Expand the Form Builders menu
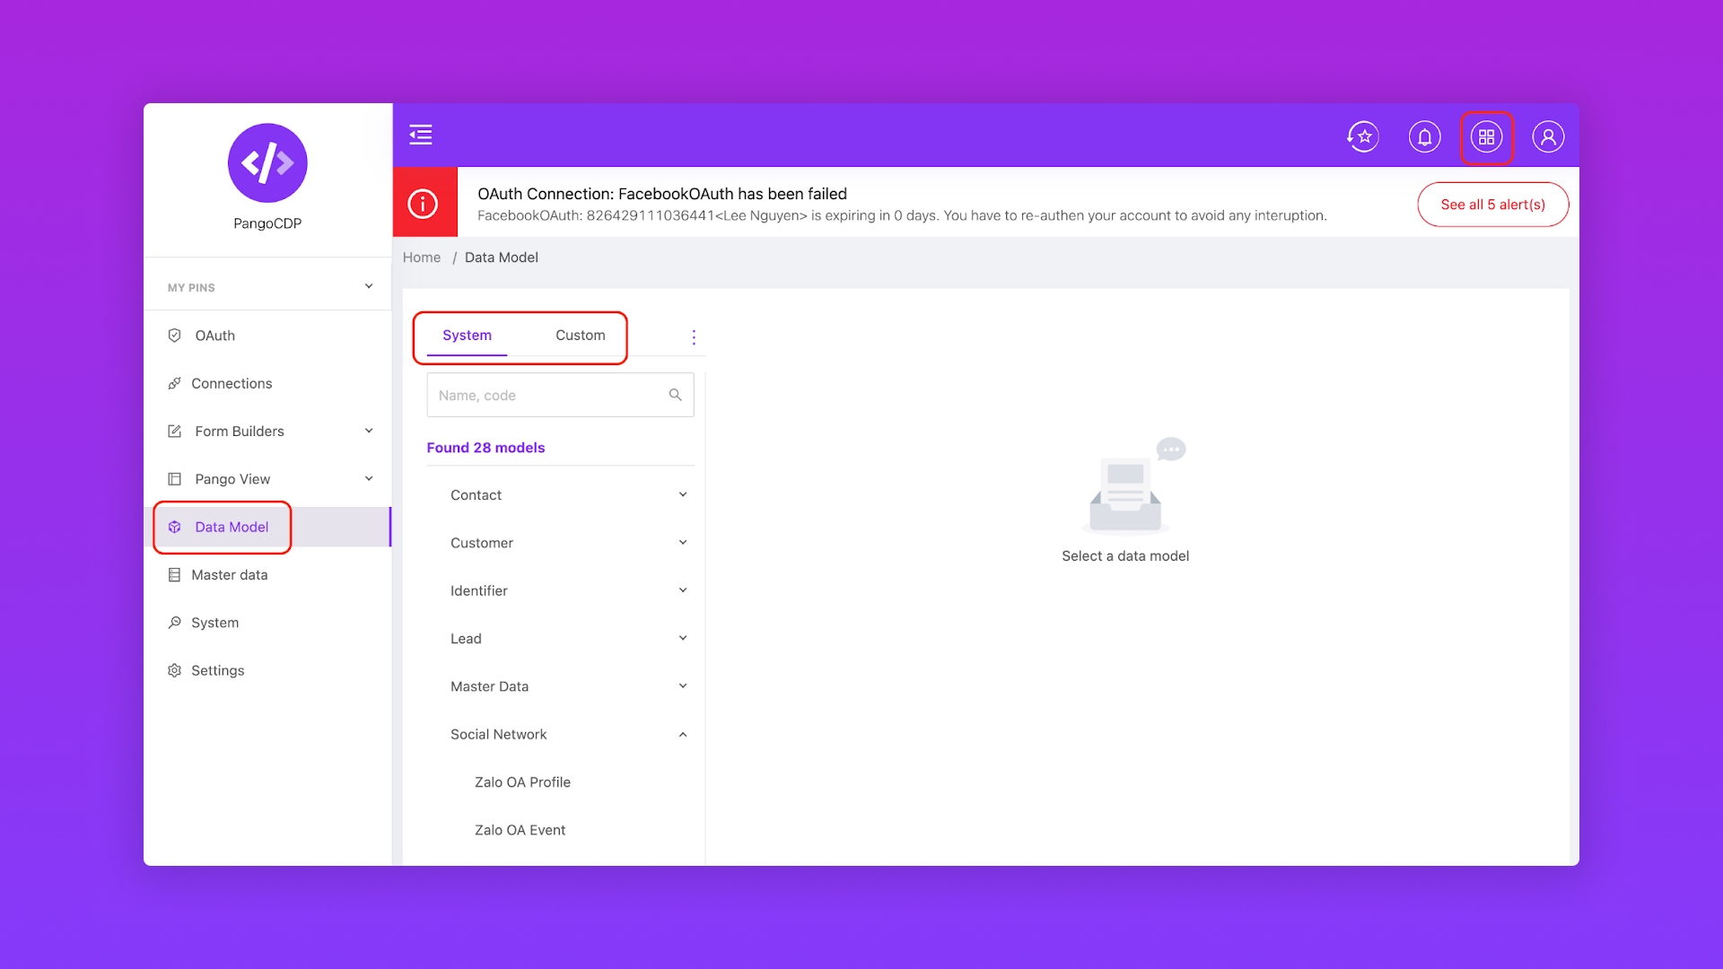The width and height of the screenshot is (1723, 969). (x=368, y=432)
